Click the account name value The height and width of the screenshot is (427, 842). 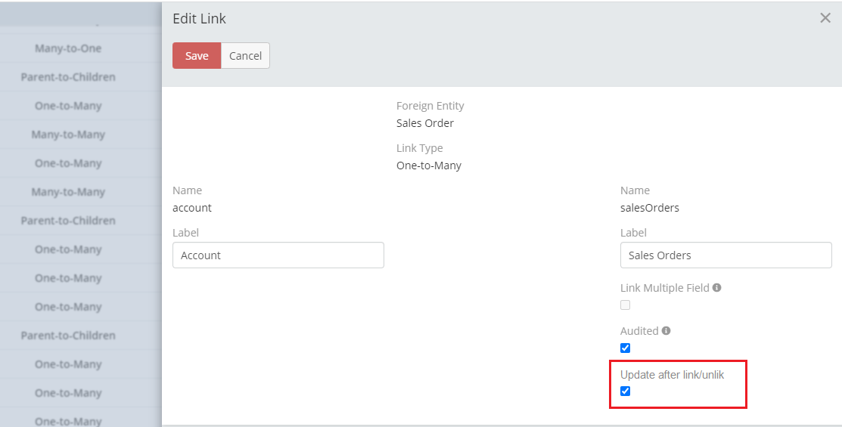[x=192, y=208]
